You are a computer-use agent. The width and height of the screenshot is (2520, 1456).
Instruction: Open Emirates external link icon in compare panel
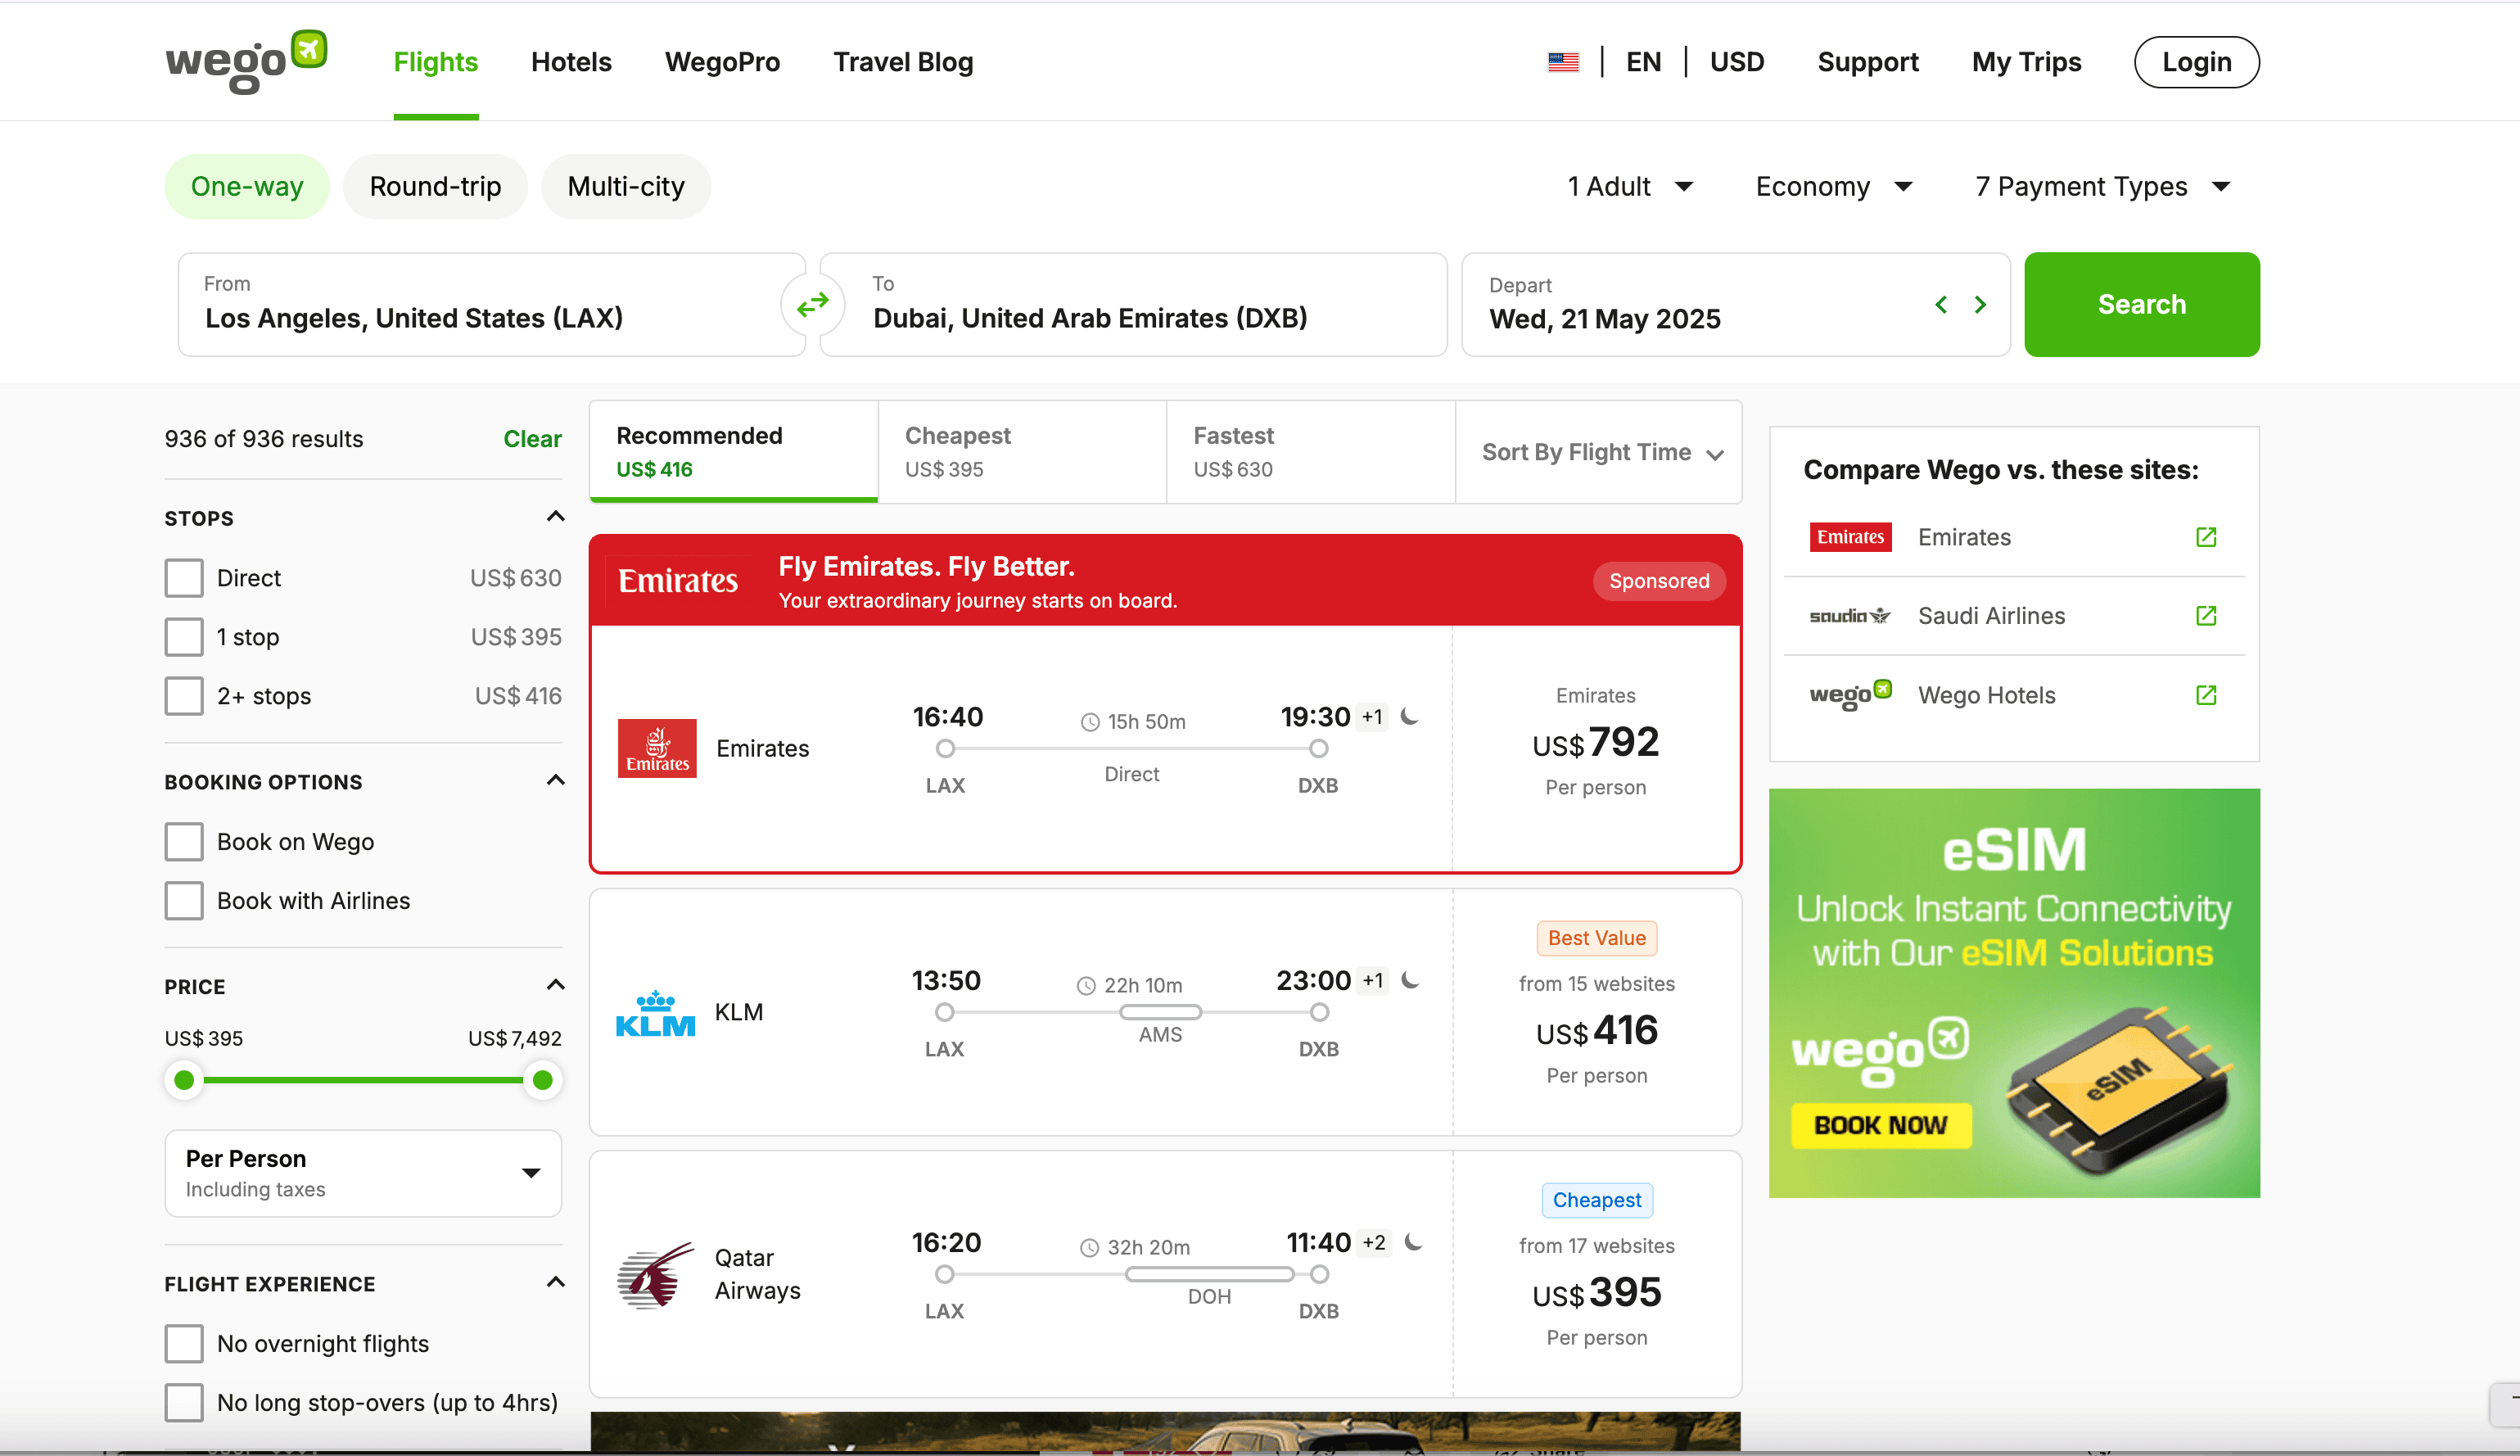point(2206,537)
